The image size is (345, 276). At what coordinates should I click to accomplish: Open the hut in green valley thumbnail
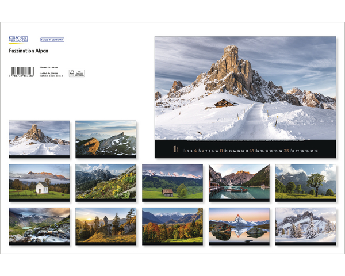[x=172, y=182]
